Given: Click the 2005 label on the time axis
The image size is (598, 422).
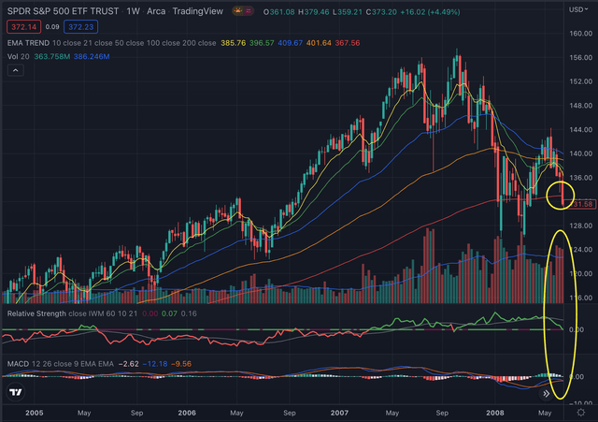Looking at the screenshot, I should (x=34, y=413).
